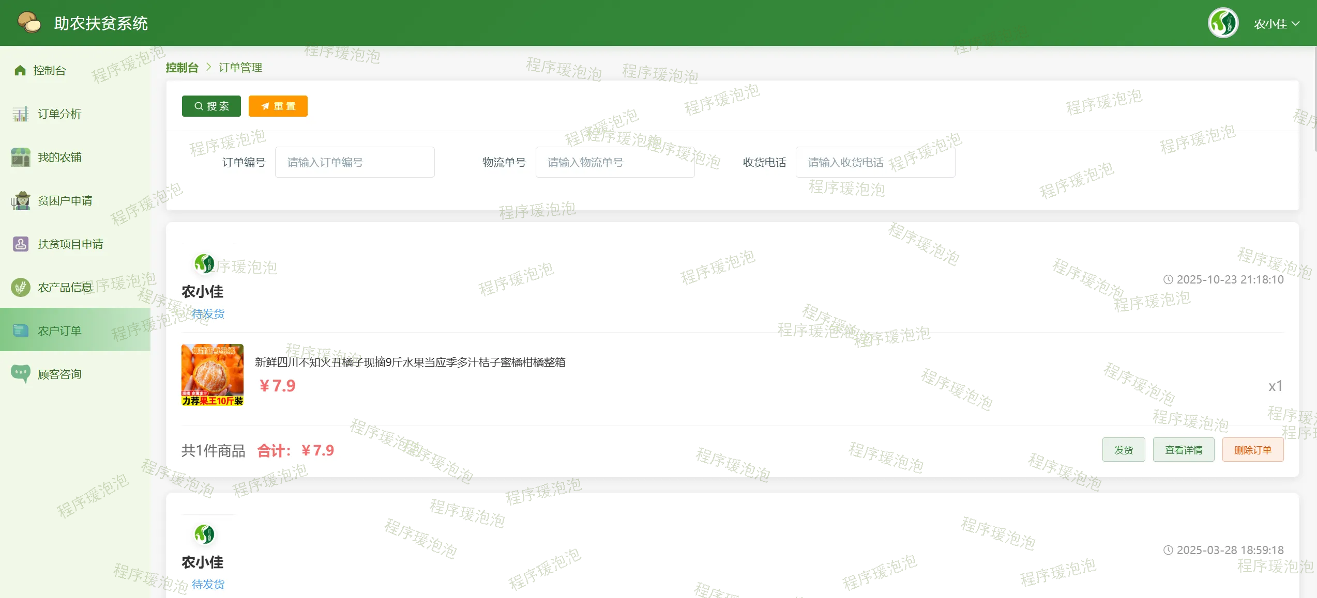Click the chart icon for 订单分析

pos(21,114)
